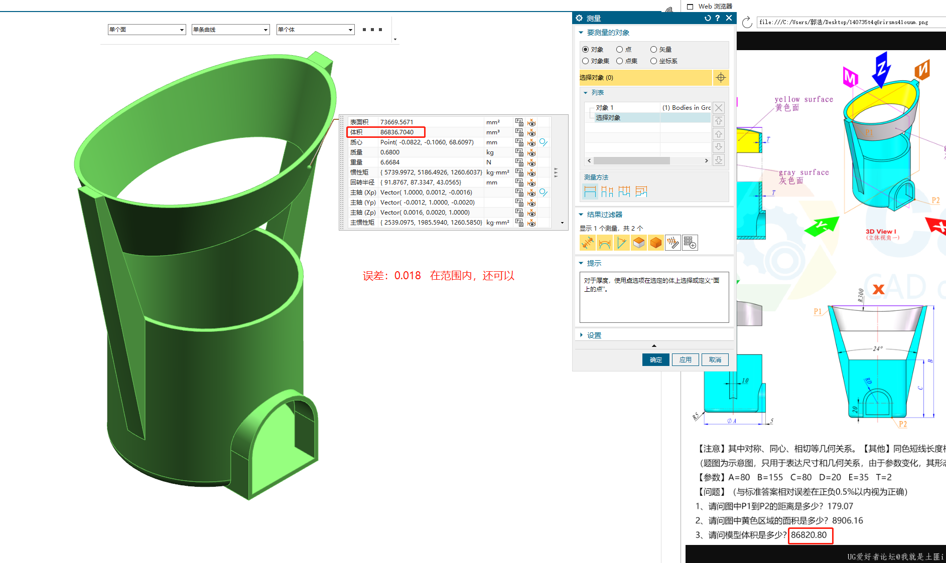Expand results table with bottom arrow
Screen dimensions: 946x563
tap(562, 223)
